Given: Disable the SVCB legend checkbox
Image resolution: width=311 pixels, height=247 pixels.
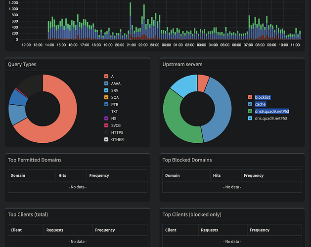Looking at the screenshot, I should point(106,125).
